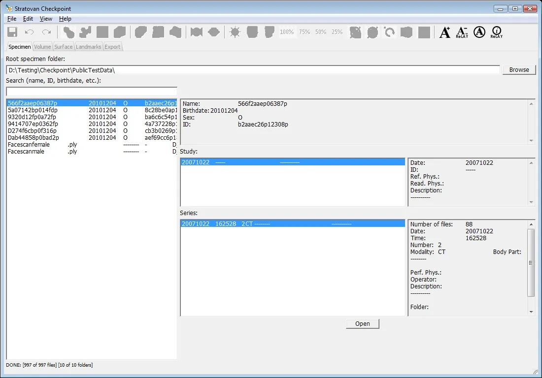Click the A+ add atlas icon
The height and width of the screenshot is (378, 542).
click(444, 32)
